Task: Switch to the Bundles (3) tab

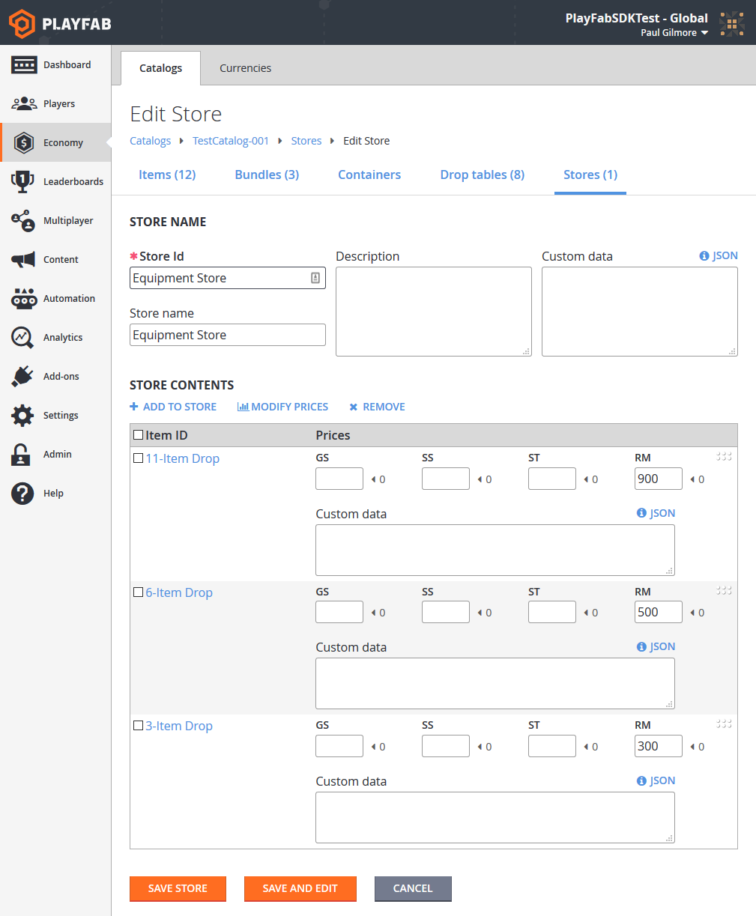Action: click(x=267, y=175)
